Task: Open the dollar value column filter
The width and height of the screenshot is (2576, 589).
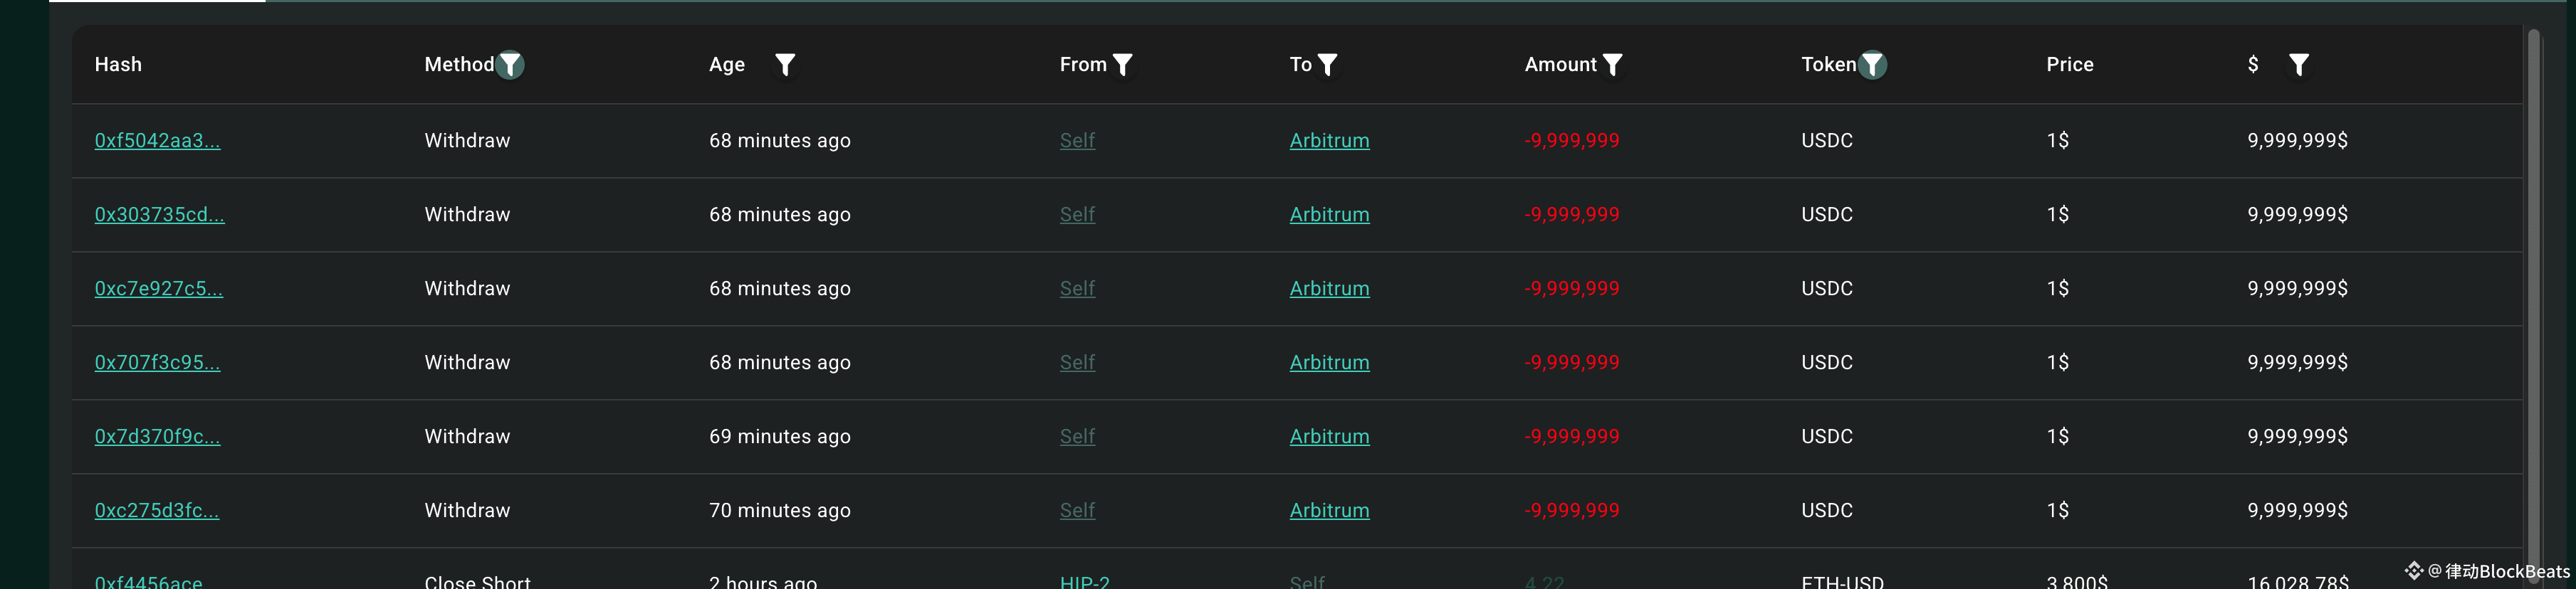Action: coord(2299,65)
